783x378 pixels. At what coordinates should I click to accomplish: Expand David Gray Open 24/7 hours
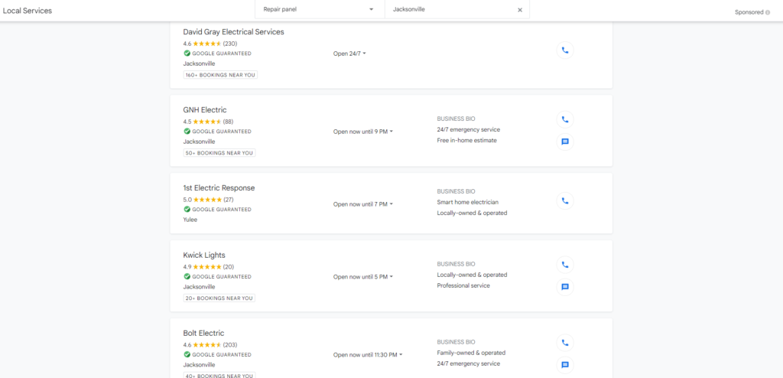pos(349,54)
